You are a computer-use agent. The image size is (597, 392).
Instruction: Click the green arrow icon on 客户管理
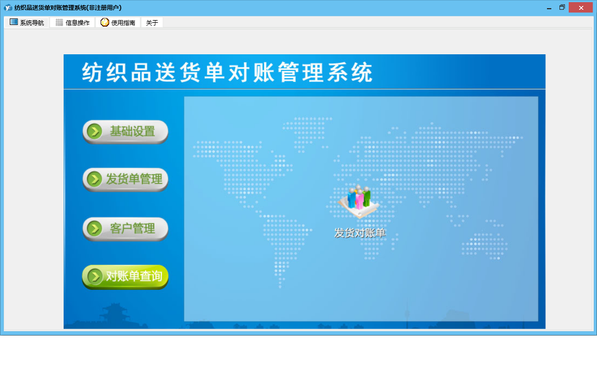pos(95,229)
